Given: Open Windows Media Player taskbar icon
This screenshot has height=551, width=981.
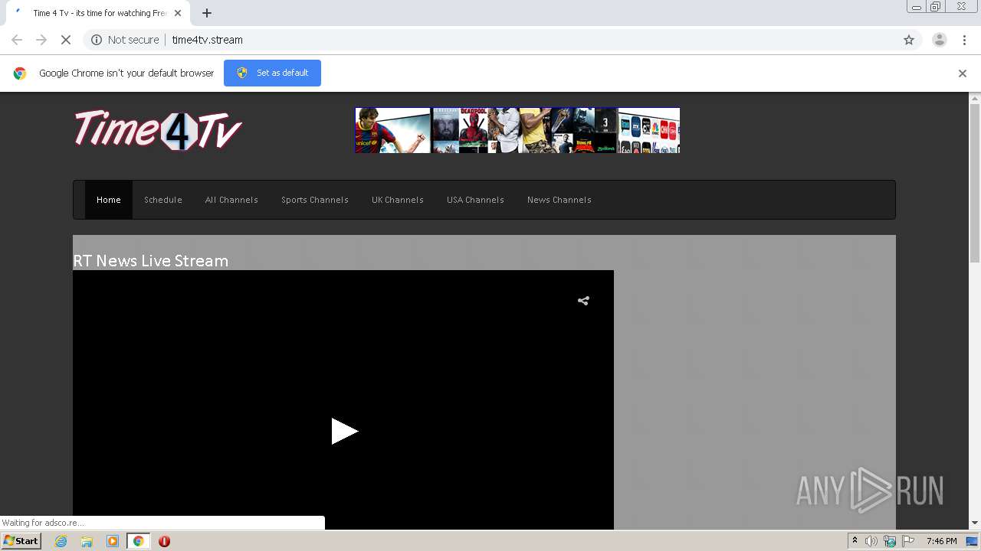Looking at the screenshot, I should point(113,541).
